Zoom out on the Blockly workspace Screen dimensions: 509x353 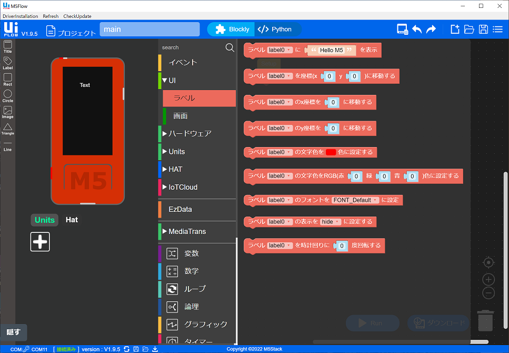[x=488, y=293]
